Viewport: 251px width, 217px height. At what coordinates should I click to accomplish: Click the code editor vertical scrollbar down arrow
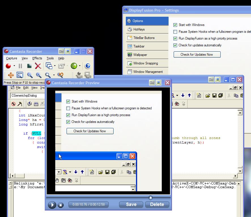click(240, 171)
